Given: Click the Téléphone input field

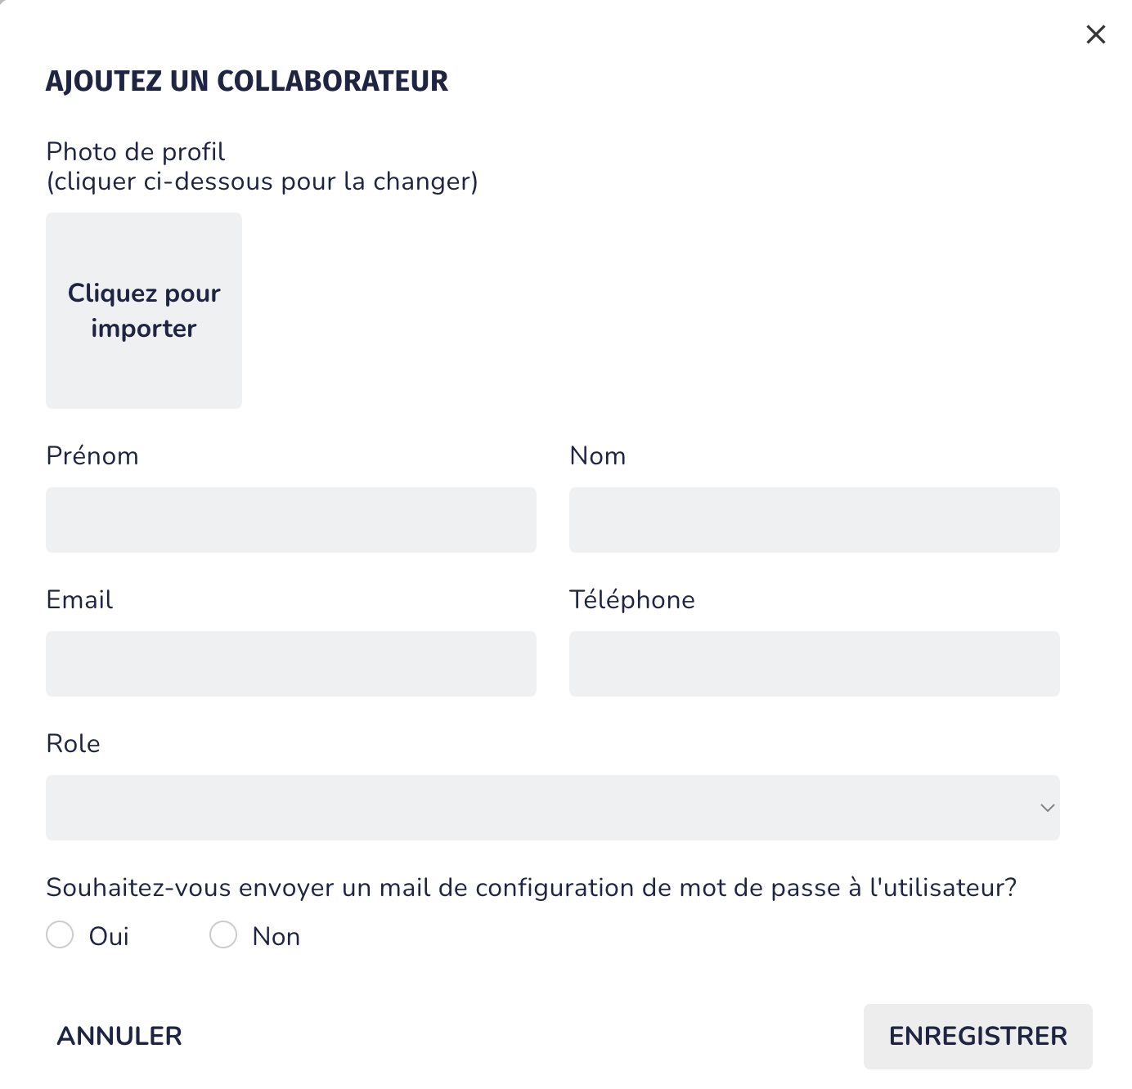Looking at the screenshot, I should pos(815,664).
